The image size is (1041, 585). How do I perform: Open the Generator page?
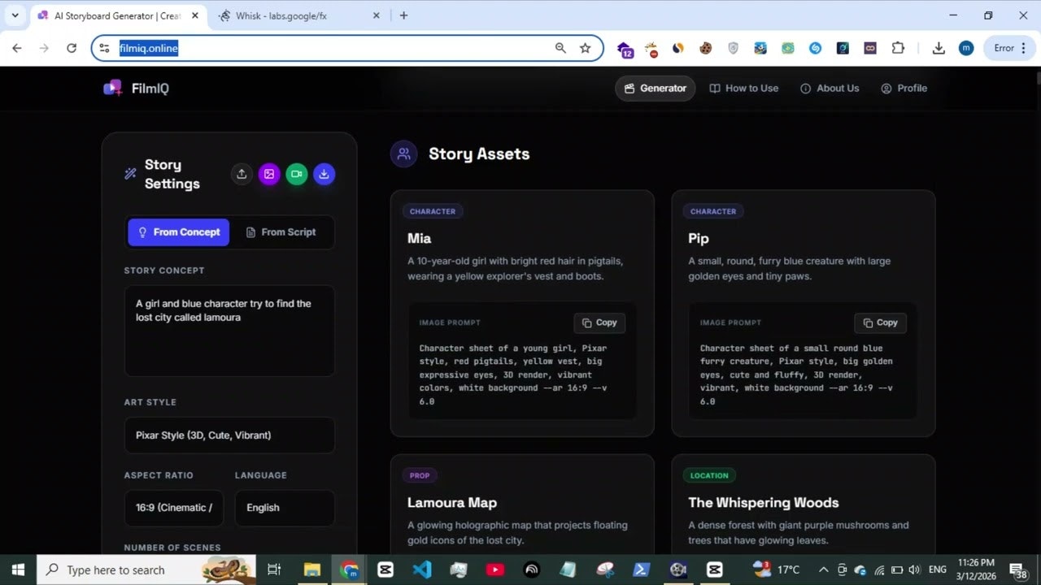(x=656, y=88)
